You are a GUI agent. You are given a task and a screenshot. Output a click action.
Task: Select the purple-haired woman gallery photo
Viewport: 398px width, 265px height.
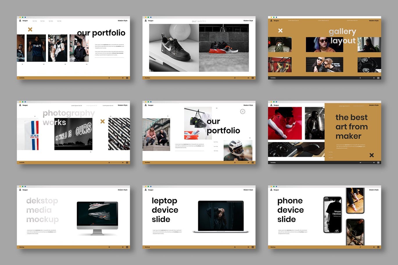pos(324,44)
